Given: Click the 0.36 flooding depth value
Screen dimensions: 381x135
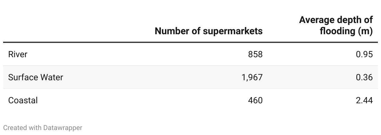Looking at the screenshot, I should coord(364,77).
